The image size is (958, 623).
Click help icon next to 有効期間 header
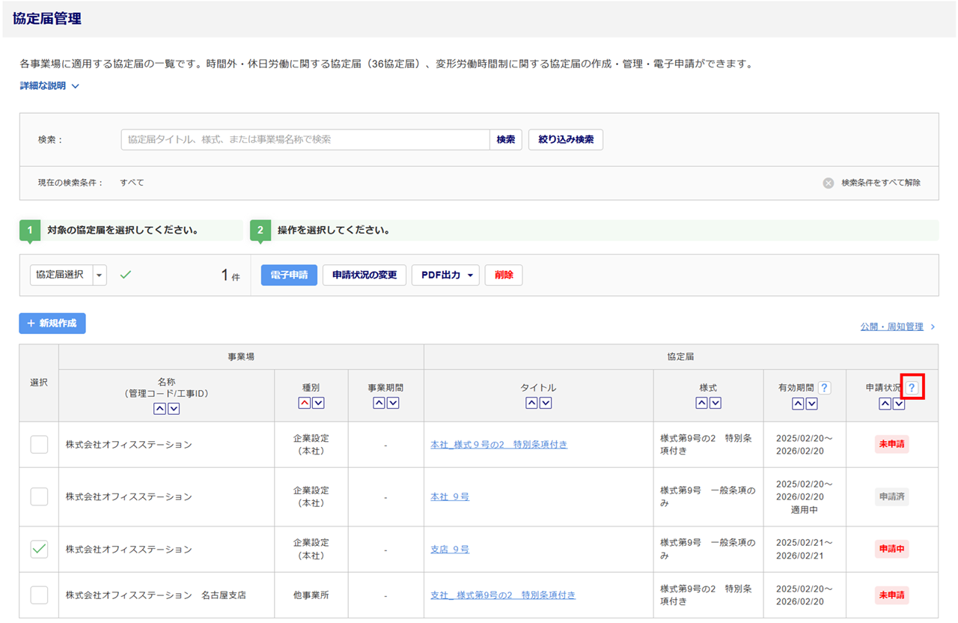tap(824, 388)
